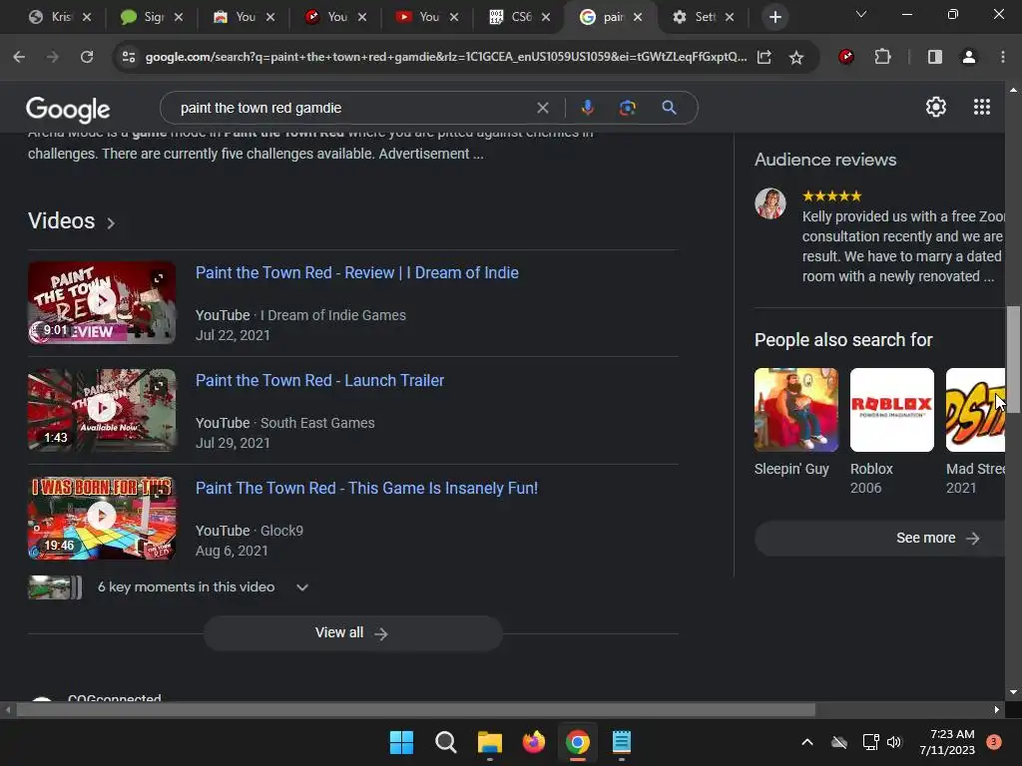Click into the Google search field
This screenshot has width=1022, height=766.
(352, 108)
